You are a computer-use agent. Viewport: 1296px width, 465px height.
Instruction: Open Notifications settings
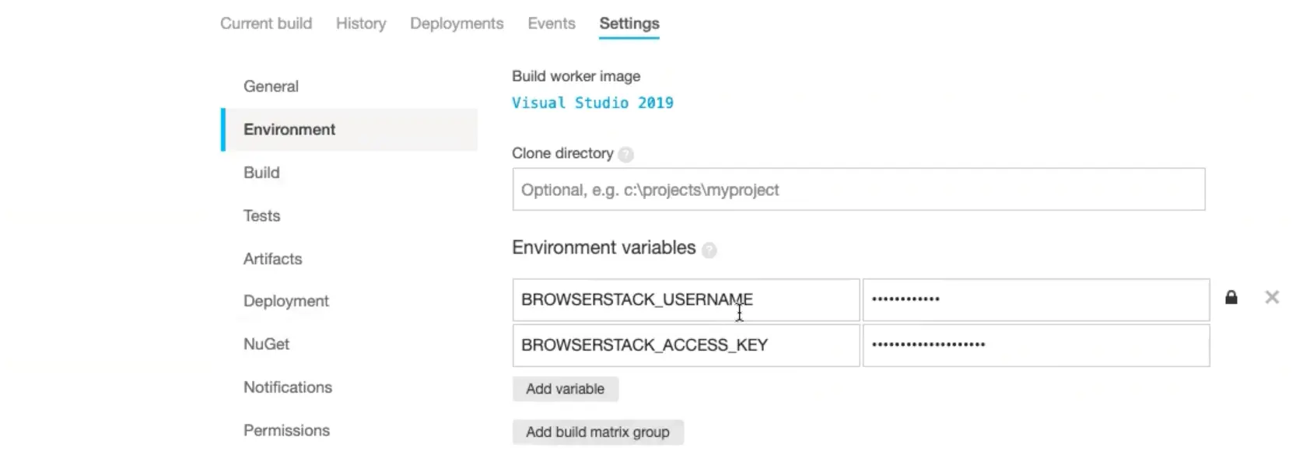[287, 387]
